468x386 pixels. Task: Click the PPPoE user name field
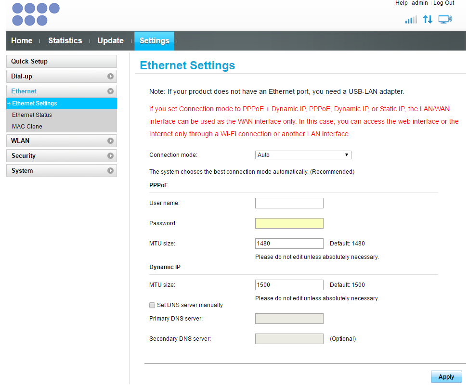click(x=289, y=203)
